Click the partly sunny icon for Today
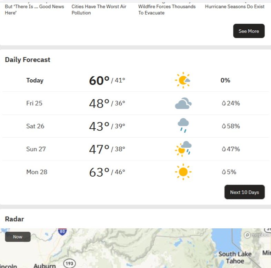Image resolution: width=271 pixels, height=268 pixels. pos(182,80)
